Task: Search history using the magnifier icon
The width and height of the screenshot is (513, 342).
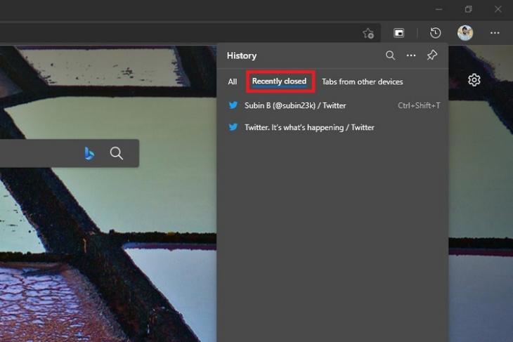Action: tap(390, 55)
